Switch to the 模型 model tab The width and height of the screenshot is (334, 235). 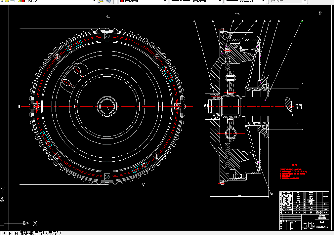pyautogui.click(x=27, y=233)
